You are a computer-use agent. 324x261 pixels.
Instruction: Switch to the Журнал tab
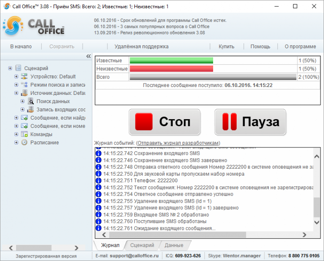[x=110, y=245]
